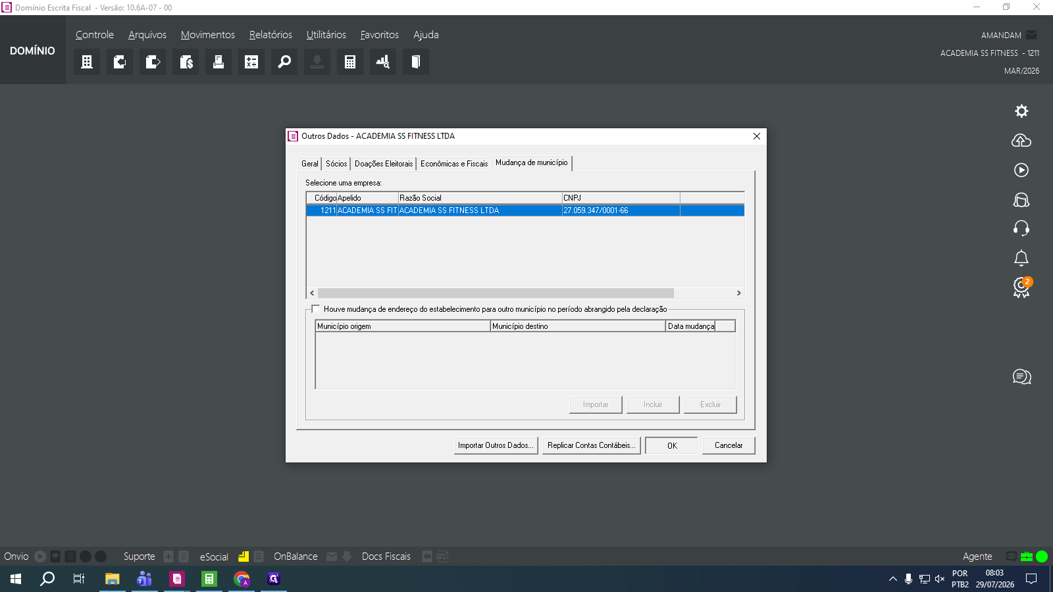Click the cloud upload sidebar icon
The height and width of the screenshot is (592, 1053).
[1021, 141]
